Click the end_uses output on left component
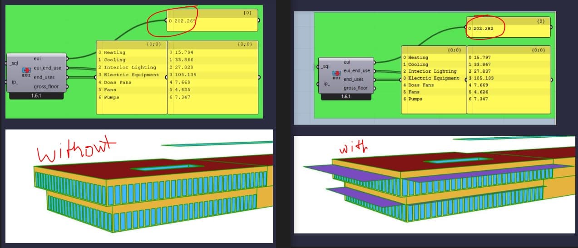This screenshot has height=248, width=578. [44, 77]
